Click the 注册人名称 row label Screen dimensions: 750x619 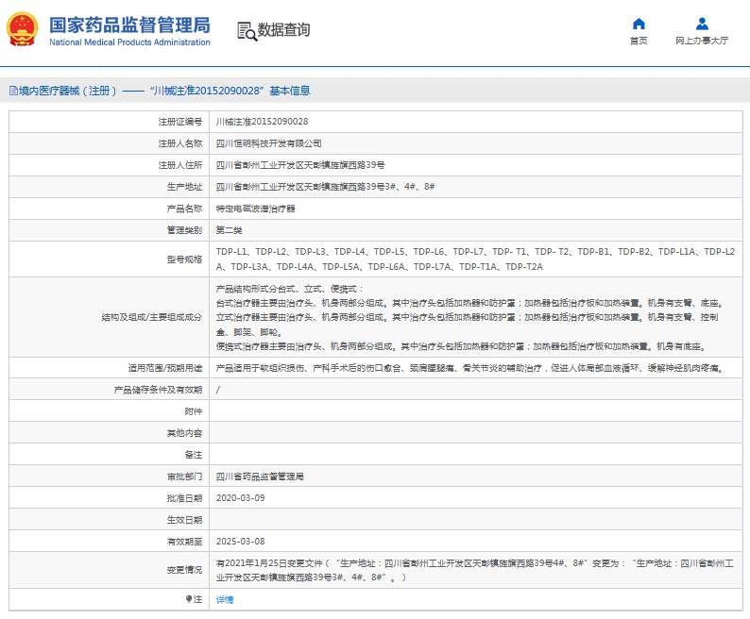180,143
